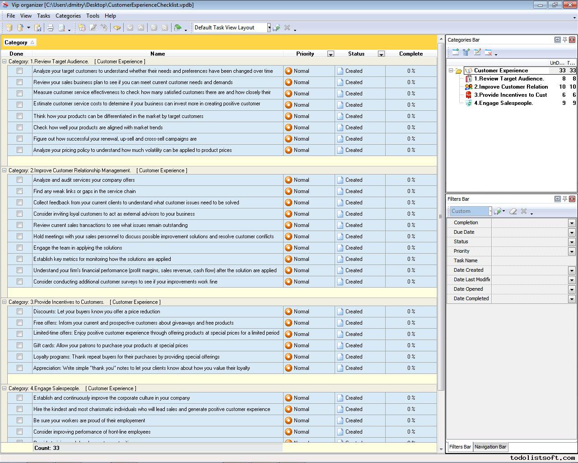
Task: Open the Completion filter dropdown
Action: click(571, 223)
